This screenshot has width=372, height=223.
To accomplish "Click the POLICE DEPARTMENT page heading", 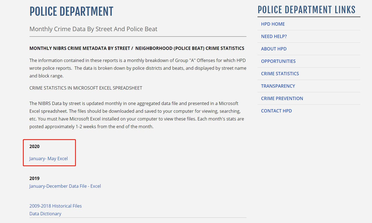I will pos(71,12).
